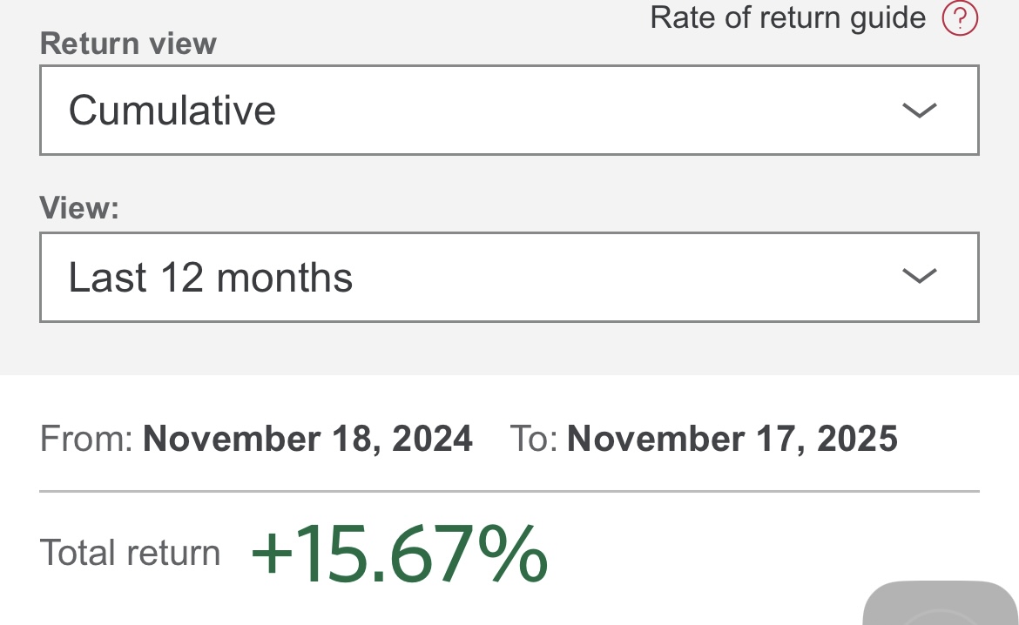Open the Rate of return guide link
This screenshot has width=1019, height=625.
click(787, 17)
